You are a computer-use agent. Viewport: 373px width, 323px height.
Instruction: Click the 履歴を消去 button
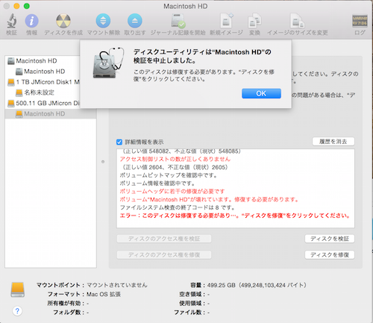point(333,142)
